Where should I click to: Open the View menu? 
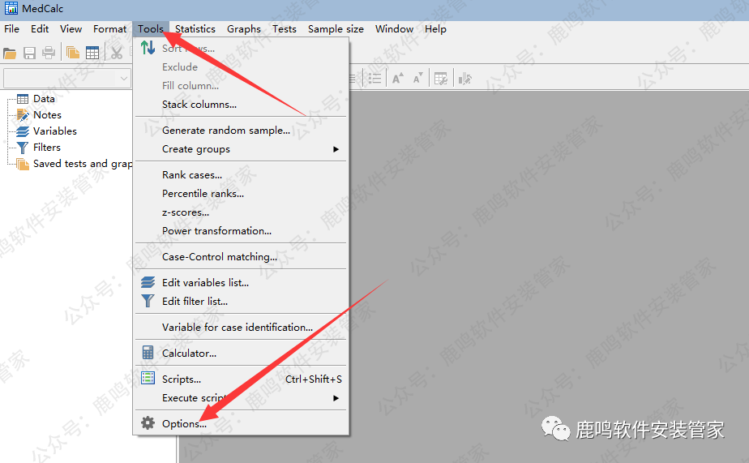coord(71,29)
